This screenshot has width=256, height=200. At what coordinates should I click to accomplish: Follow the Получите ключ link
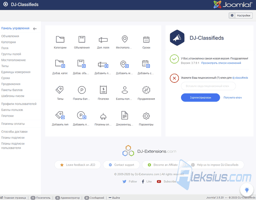coord(233,97)
